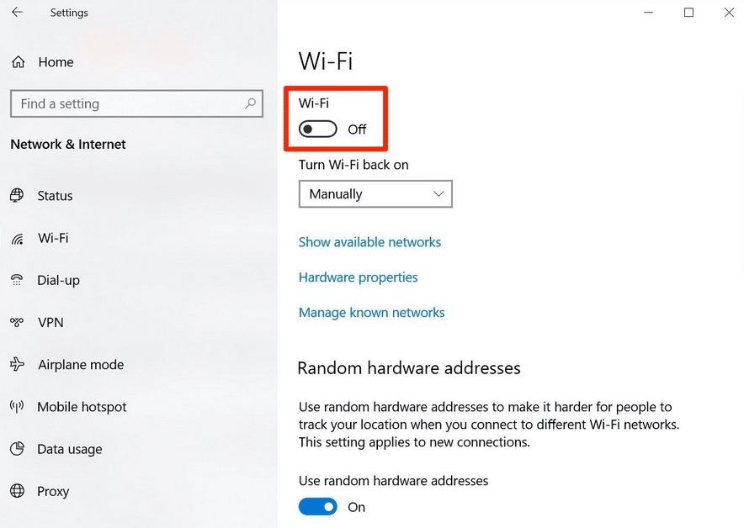744x528 pixels.
Task: Open the Dial-up phone icon
Action: (17, 280)
